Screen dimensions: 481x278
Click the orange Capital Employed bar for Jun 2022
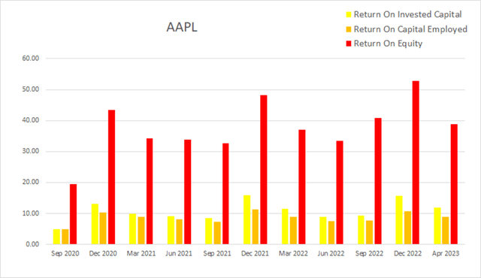pyautogui.click(x=331, y=233)
